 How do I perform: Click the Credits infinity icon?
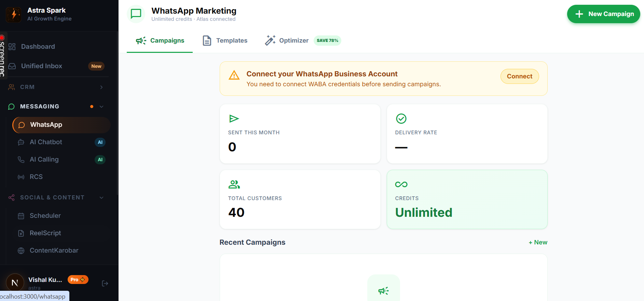[401, 184]
